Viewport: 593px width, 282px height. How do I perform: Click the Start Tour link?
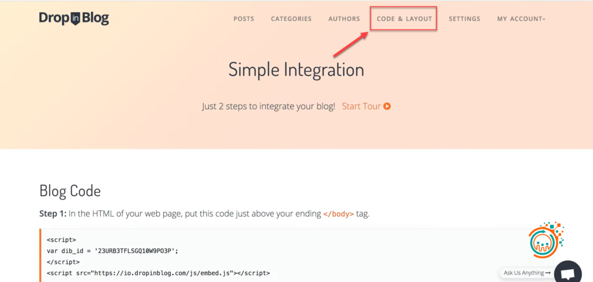pos(361,106)
